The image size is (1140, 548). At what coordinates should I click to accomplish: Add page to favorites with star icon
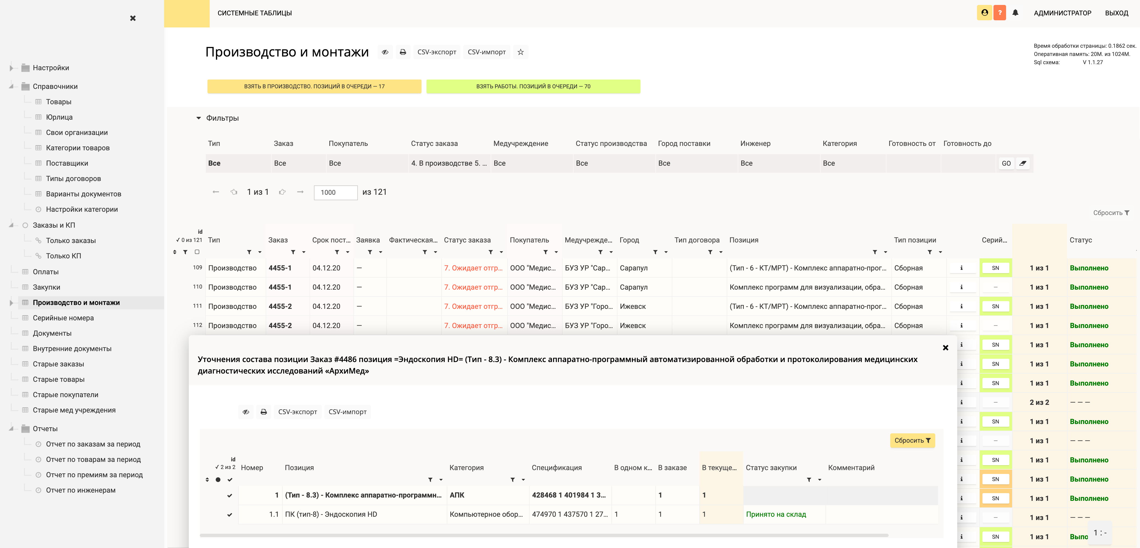click(x=520, y=52)
